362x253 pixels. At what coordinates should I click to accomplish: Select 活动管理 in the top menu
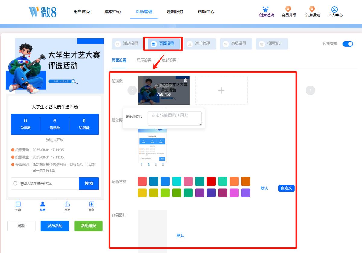144,12
